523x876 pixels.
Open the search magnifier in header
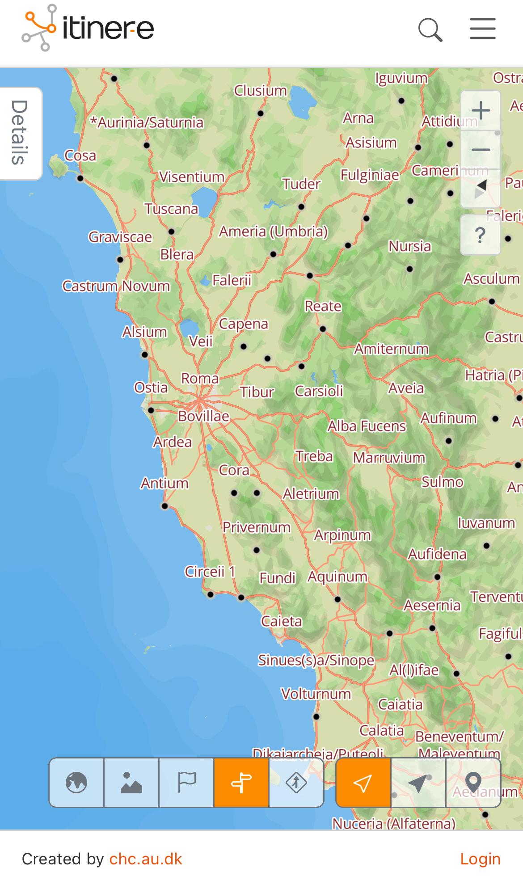click(x=430, y=29)
